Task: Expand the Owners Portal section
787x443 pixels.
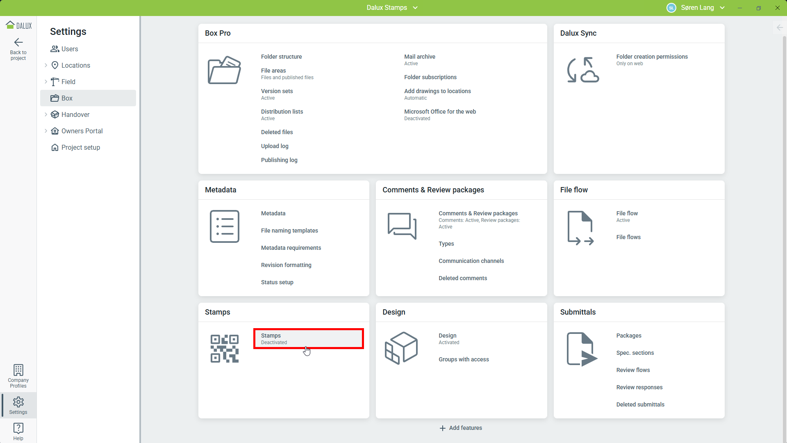Action: coord(46,131)
